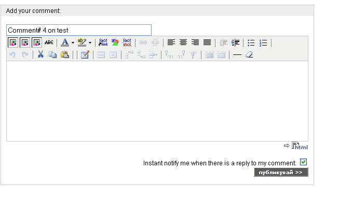Viewport: 352px width, 213px height.
Task: Center align the text
Action: point(183,42)
